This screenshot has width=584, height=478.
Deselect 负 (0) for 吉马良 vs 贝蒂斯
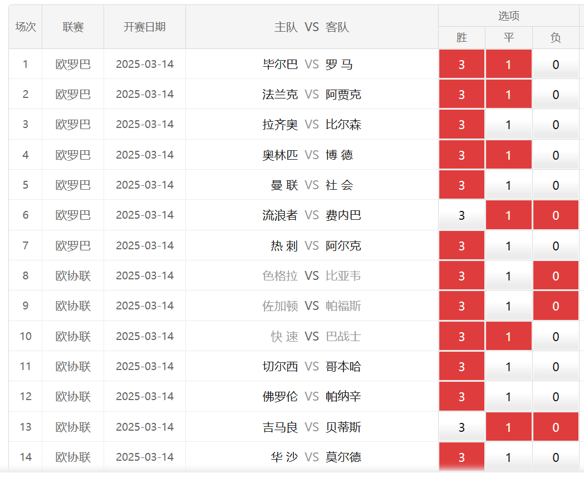pos(556,427)
